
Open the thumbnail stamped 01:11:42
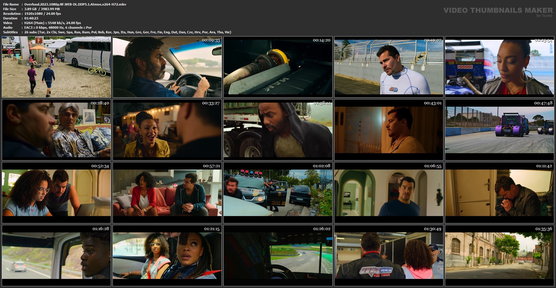pyautogui.click(x=499, y=193)
